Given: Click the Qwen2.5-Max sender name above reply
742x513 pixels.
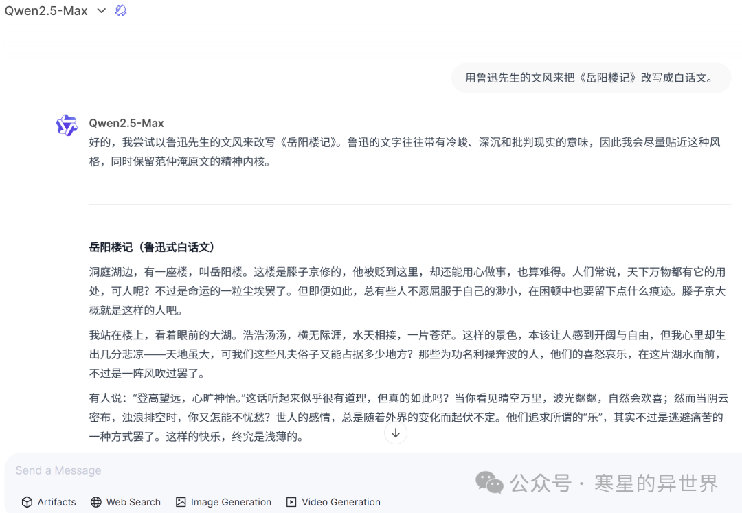Looking at the screenshot, I should 126,124.
